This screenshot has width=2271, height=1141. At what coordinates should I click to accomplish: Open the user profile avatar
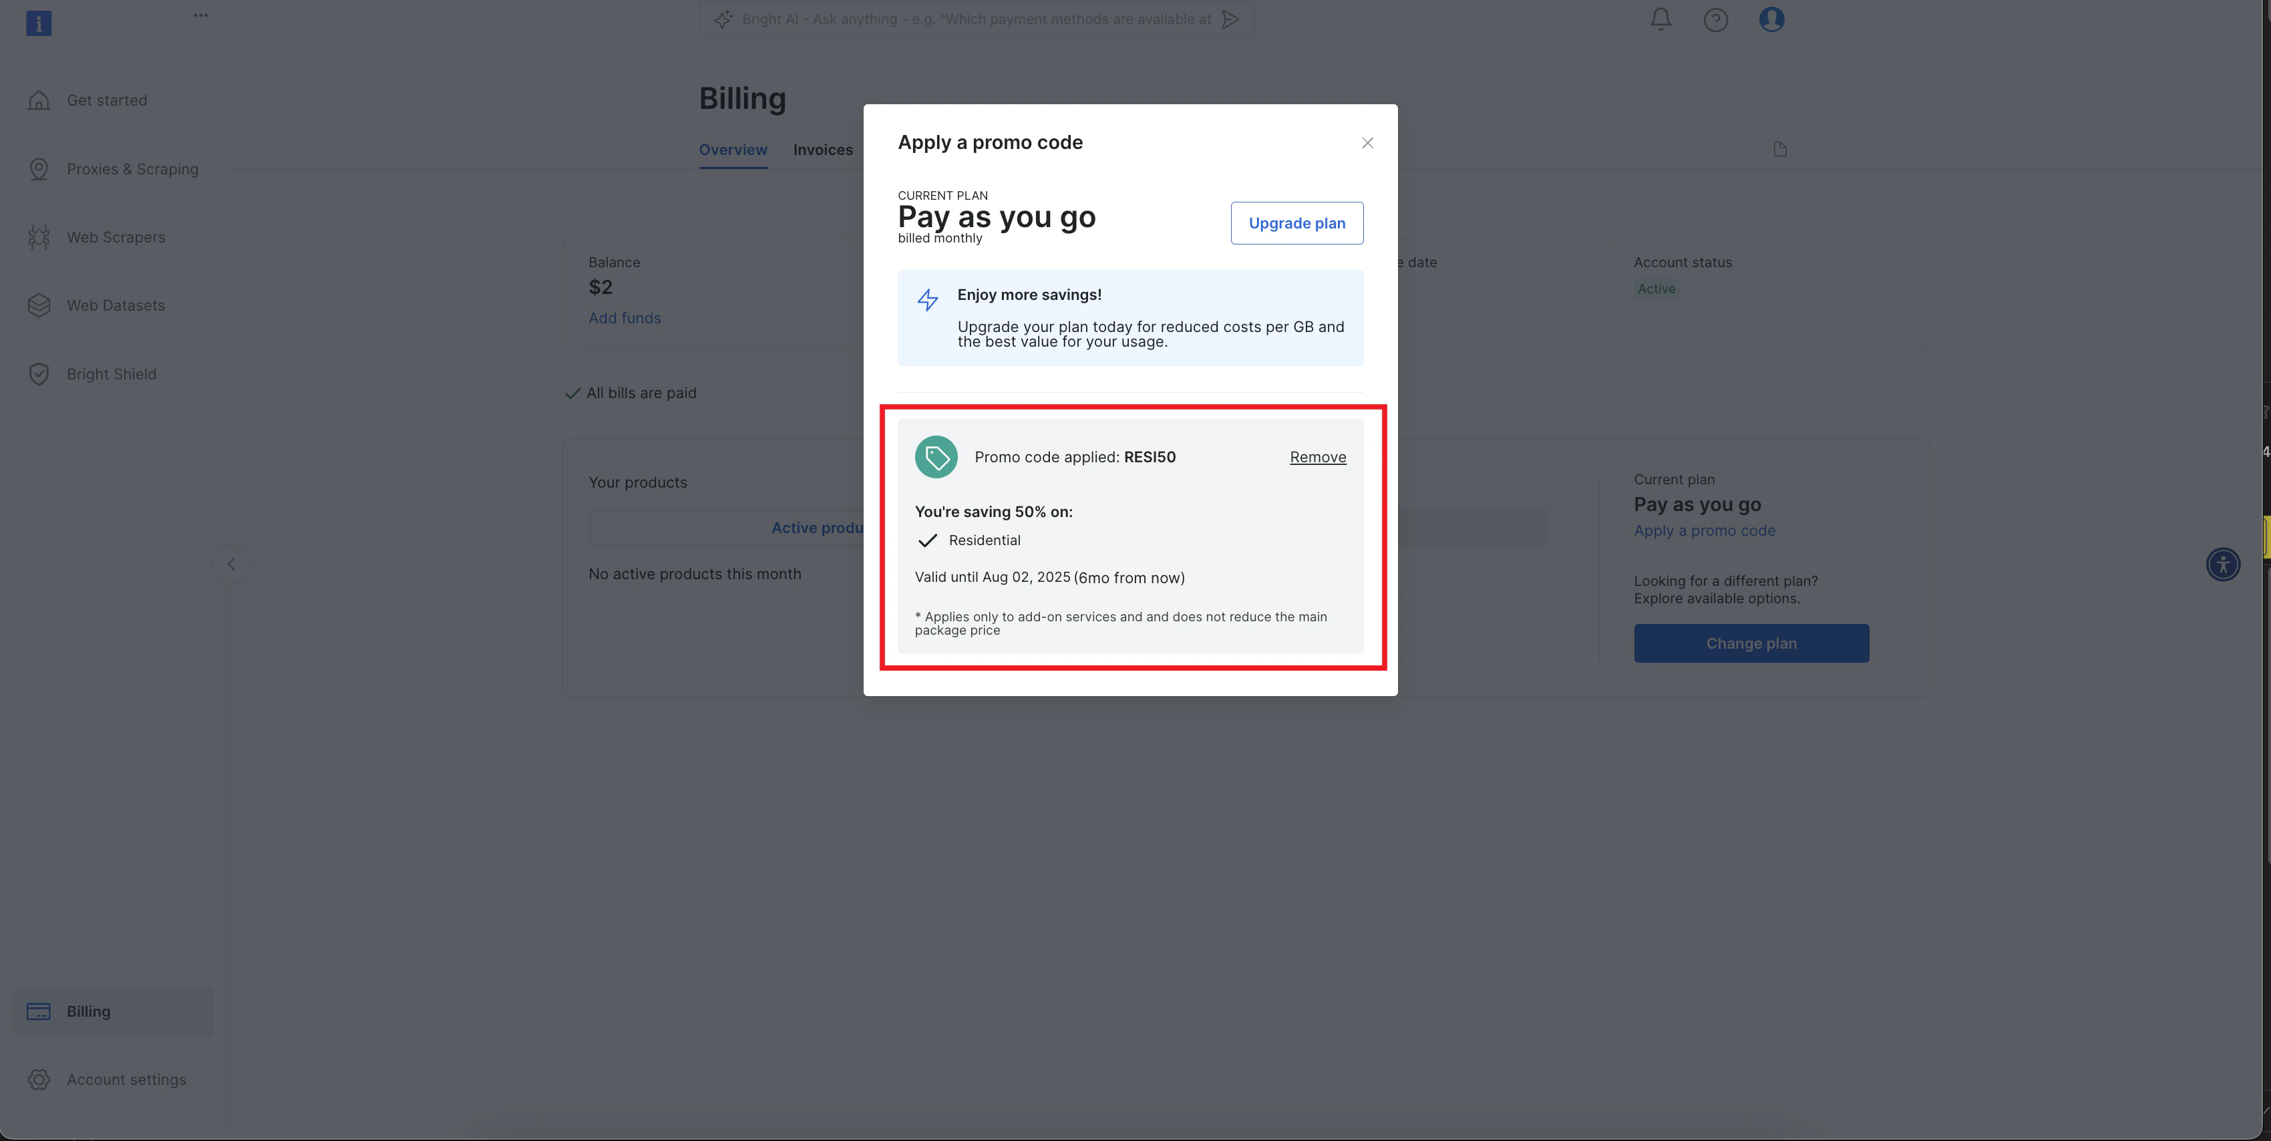click(1771, 19)
